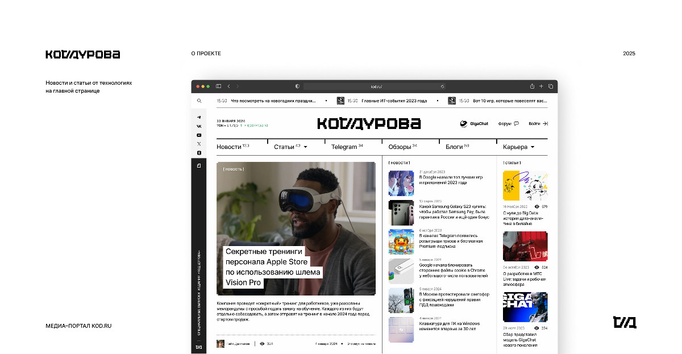Open headline 'Google начала блокировать сторонние файлы cookie'

pos(454,270)
